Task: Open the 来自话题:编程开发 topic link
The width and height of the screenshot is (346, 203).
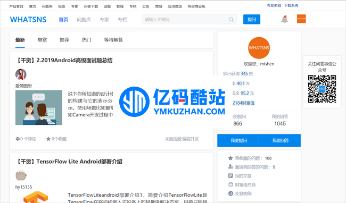Action: click(182, 139)
